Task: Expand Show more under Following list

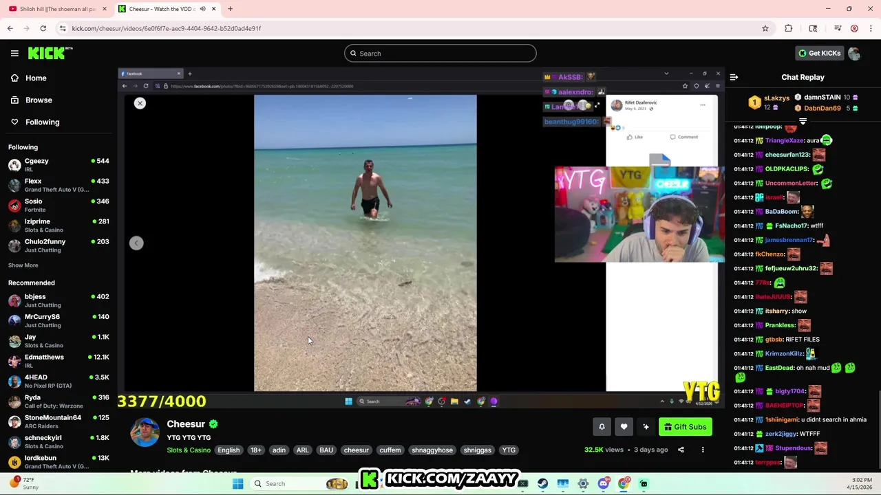Action: click(x=23, y=265)
